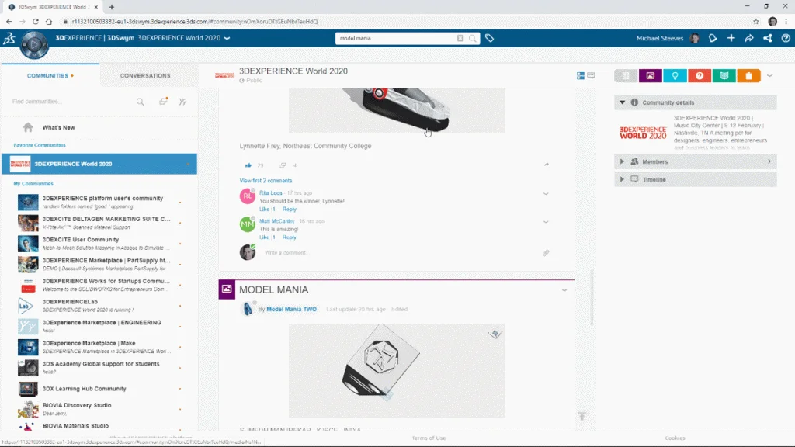This screenshot has height=447, width=795.
Task: Open the help question mark icon
Action: point(786,38)
